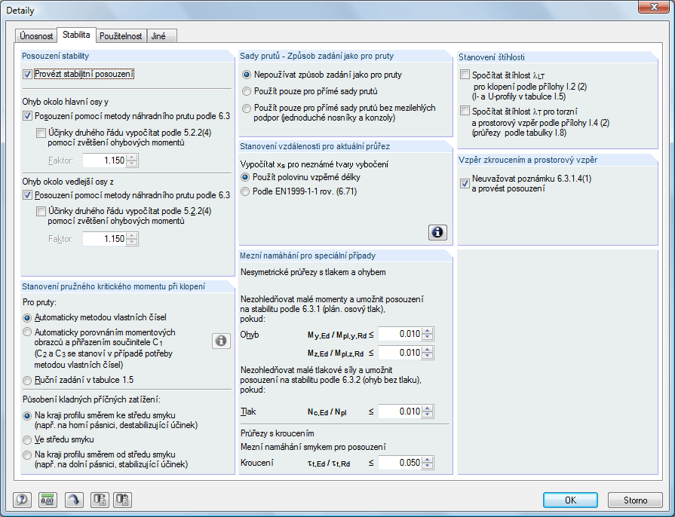Click the load saved default settings icon
The width and height of the screenshot is (675, 517).
pos(123,500)
